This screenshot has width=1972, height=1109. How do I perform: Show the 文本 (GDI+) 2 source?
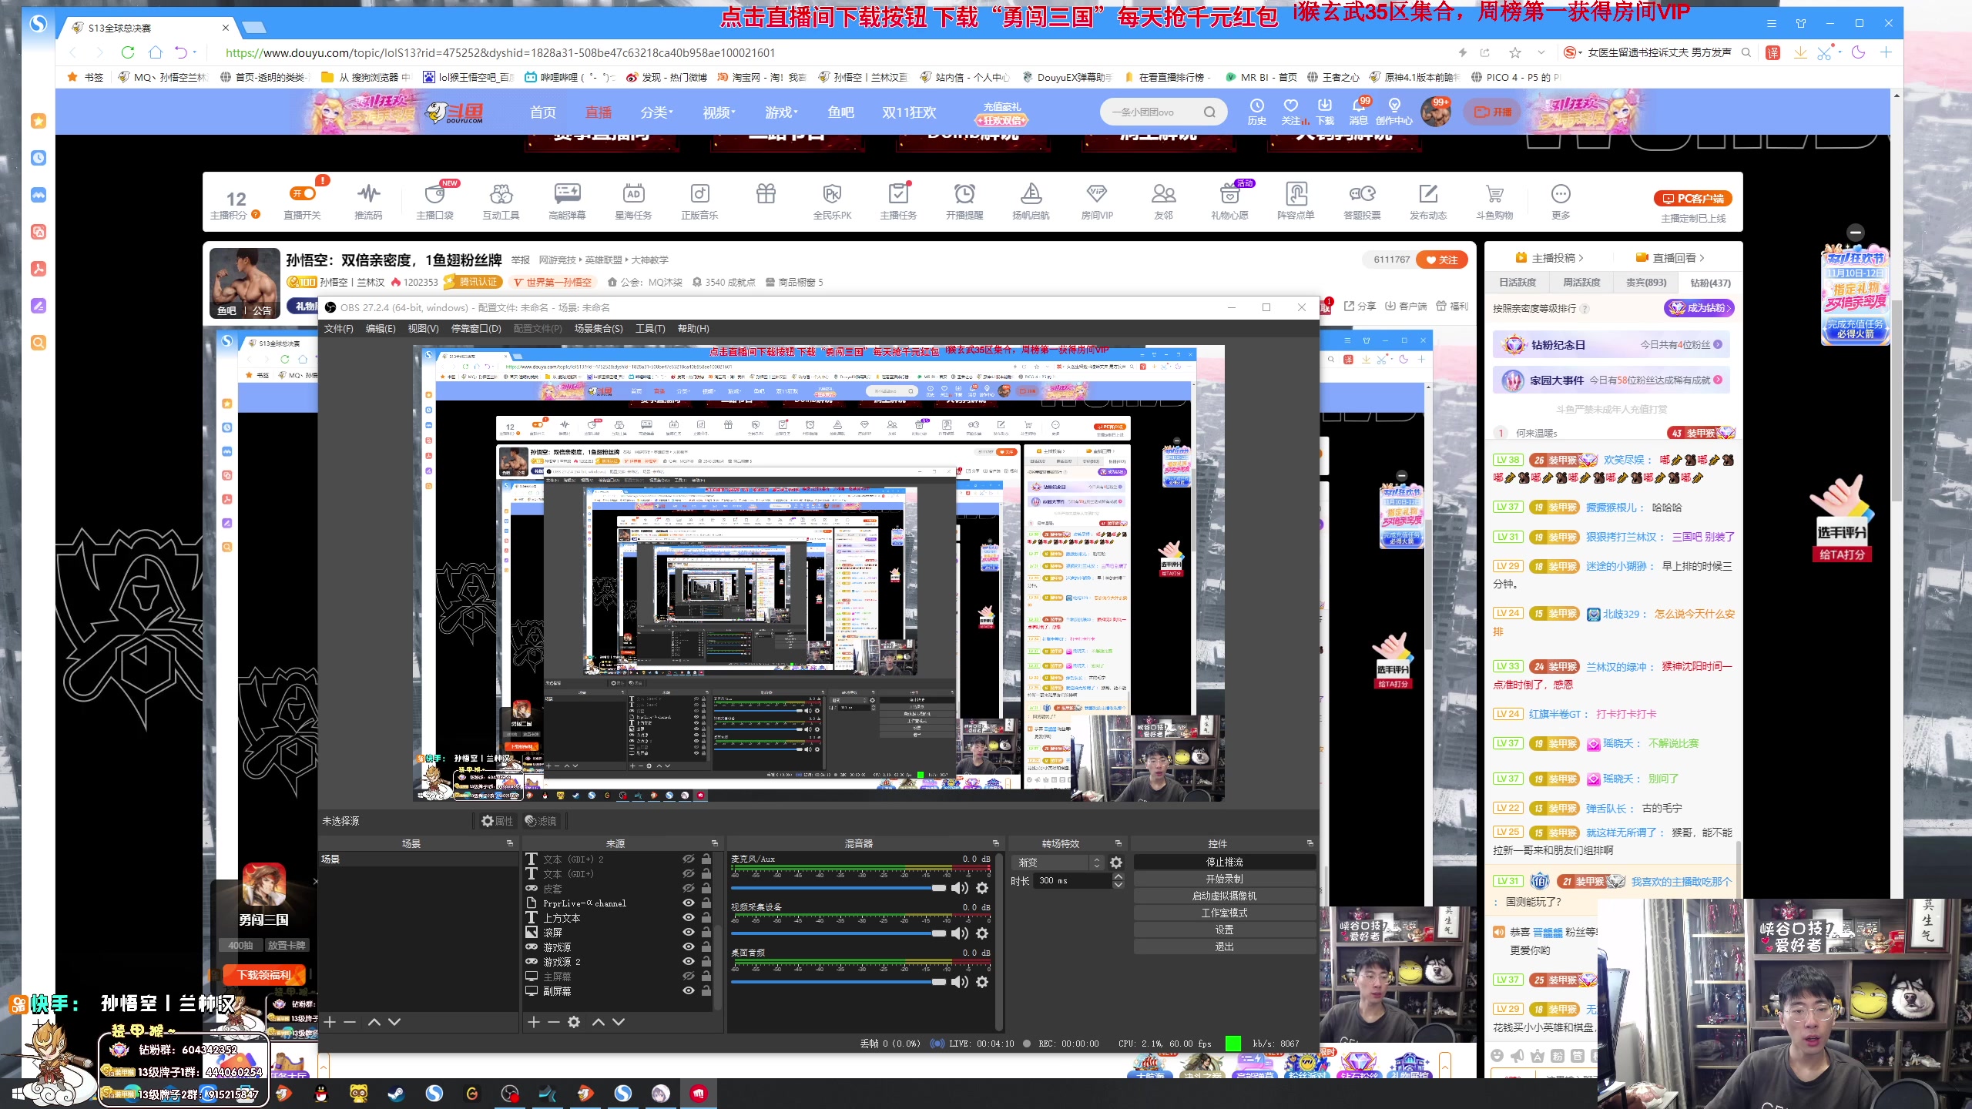tap(688, 859)
